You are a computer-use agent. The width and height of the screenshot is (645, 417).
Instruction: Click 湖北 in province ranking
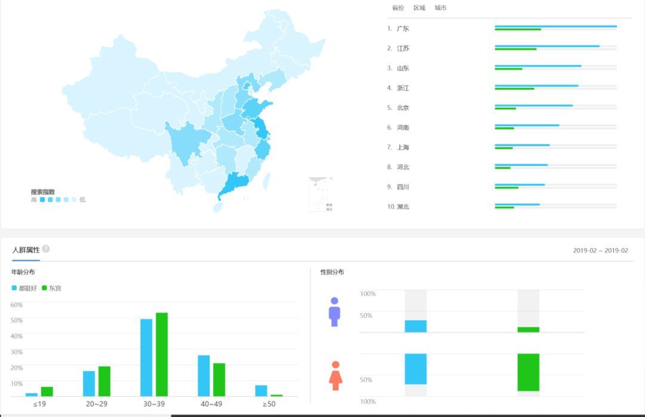(x=403, y=206)
